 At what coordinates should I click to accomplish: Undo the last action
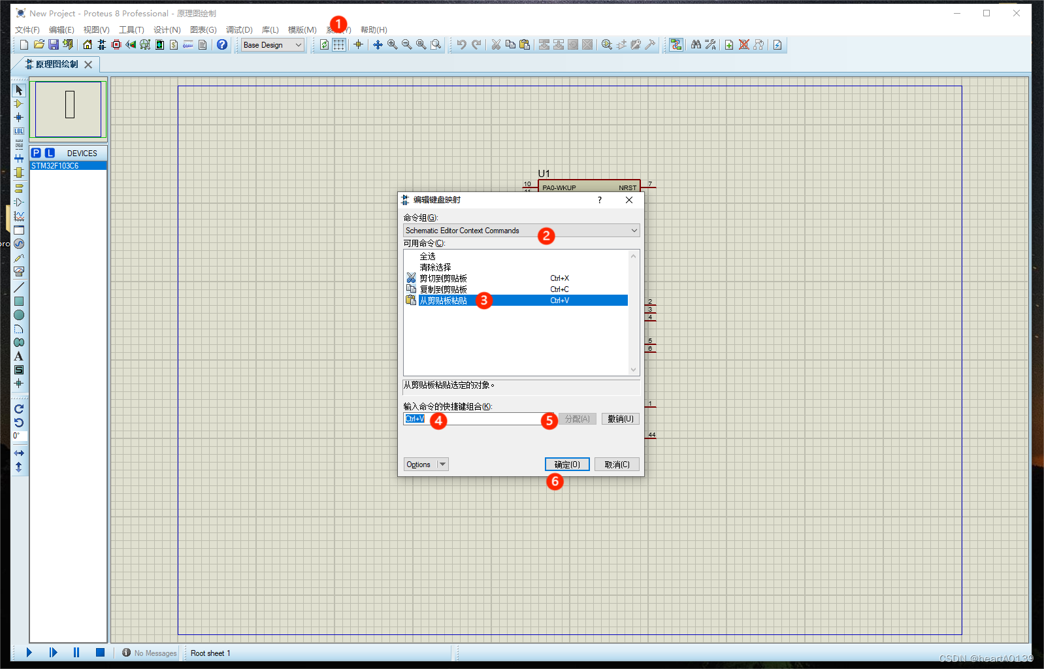[x=461, y=44]
